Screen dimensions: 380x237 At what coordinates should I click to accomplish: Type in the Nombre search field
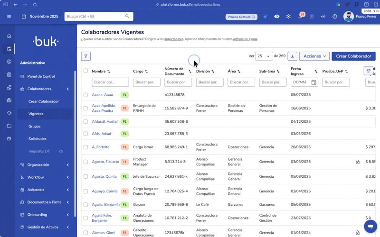[x=110, y=82]
